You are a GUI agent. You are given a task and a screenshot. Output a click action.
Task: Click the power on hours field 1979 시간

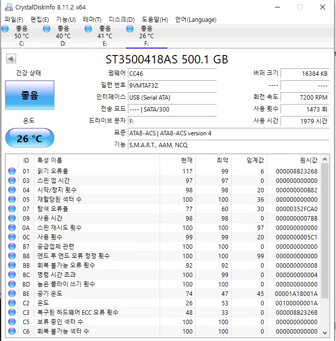[305, 121]
